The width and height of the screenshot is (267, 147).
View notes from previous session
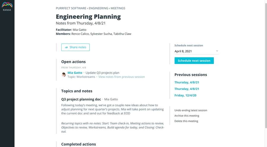122,77
